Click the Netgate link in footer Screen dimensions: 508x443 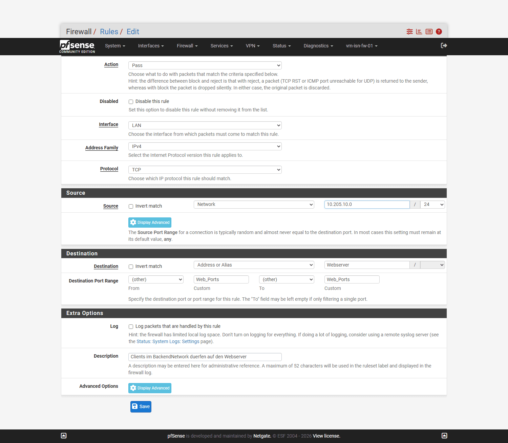pyautogui.click(x=262, y=436)
